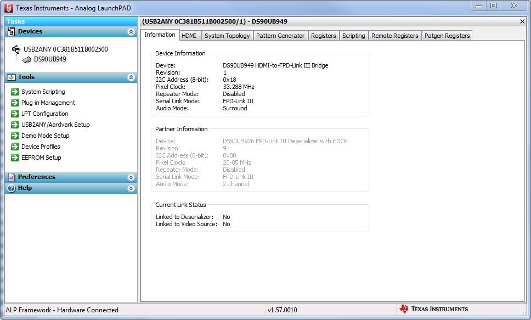Click partner audio mode 2-channel

(236, 184)
